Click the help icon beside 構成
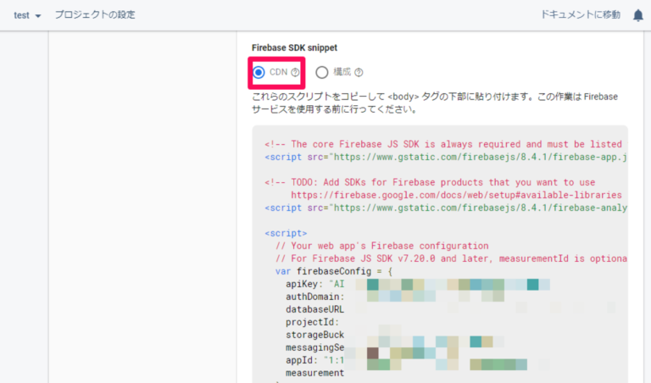Viewport: 651px width, 383px height. tap(359, 72)
